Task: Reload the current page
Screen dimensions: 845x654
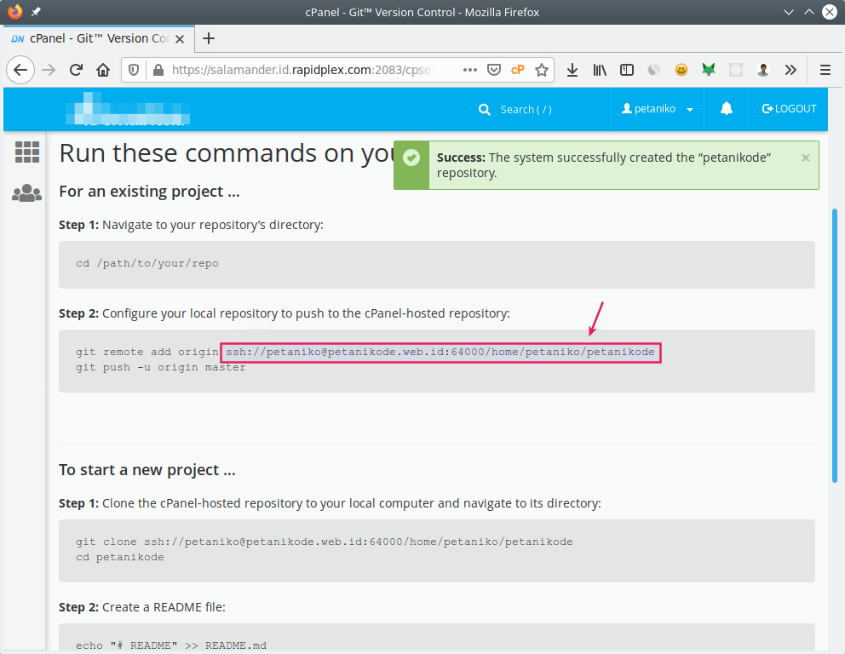Action: [76, 70]
